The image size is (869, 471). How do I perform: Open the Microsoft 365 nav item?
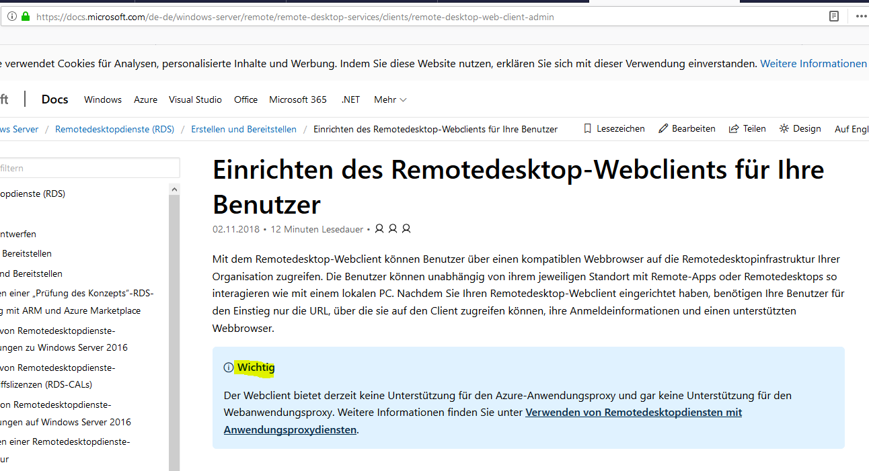click(x=298, y=99)
